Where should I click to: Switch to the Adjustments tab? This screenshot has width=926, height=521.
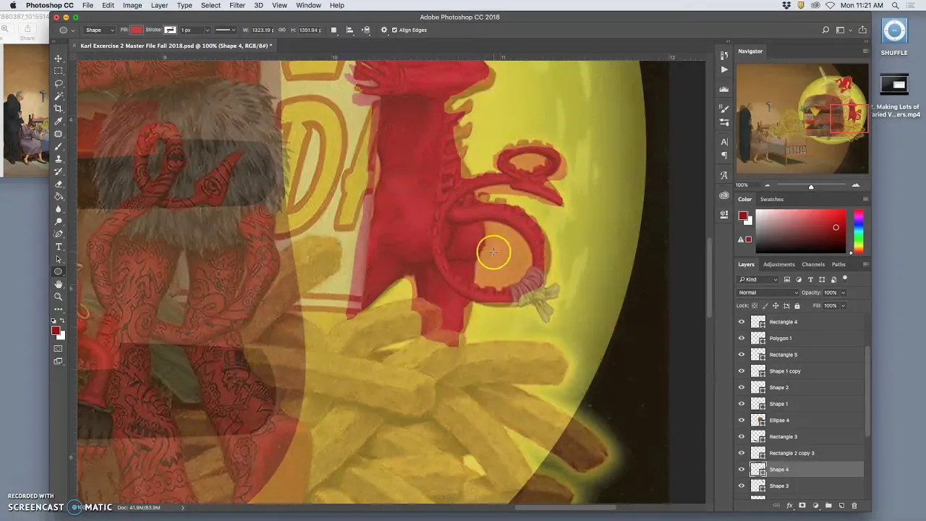778,264
